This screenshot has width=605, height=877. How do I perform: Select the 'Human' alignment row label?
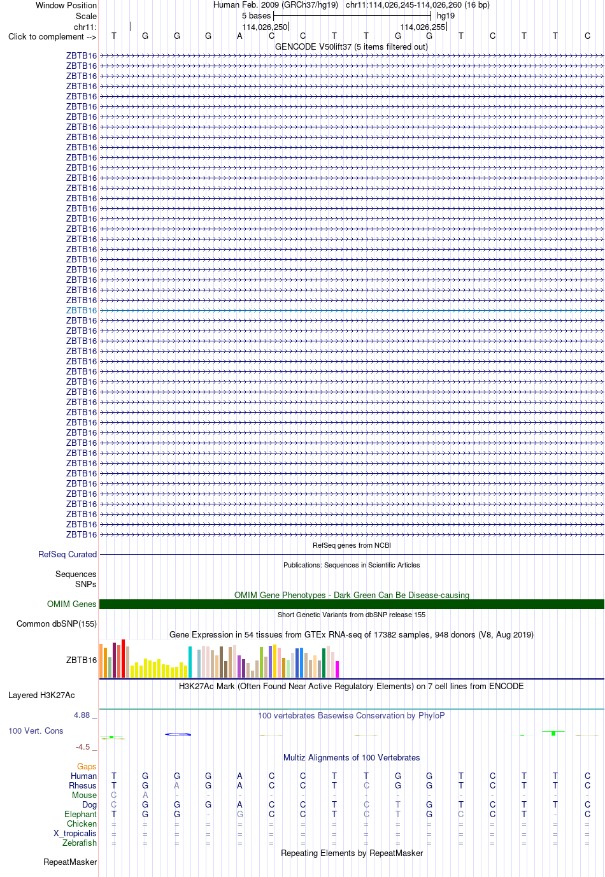[x=83, y=776]
